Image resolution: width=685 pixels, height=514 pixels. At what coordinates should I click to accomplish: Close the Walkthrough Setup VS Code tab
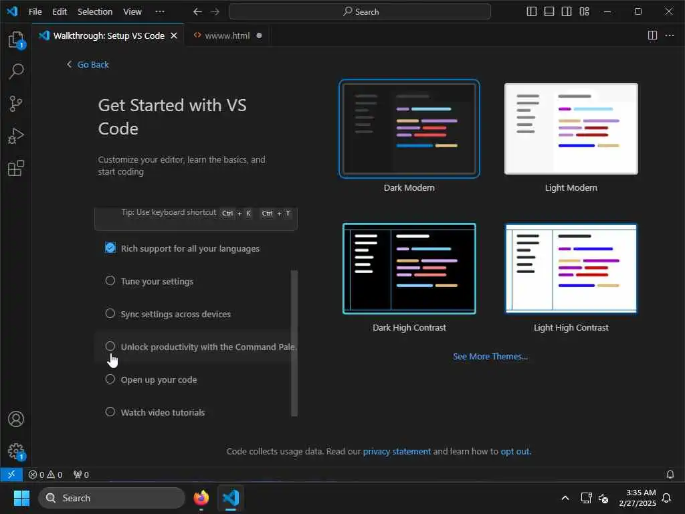click(x=174, y=35)
